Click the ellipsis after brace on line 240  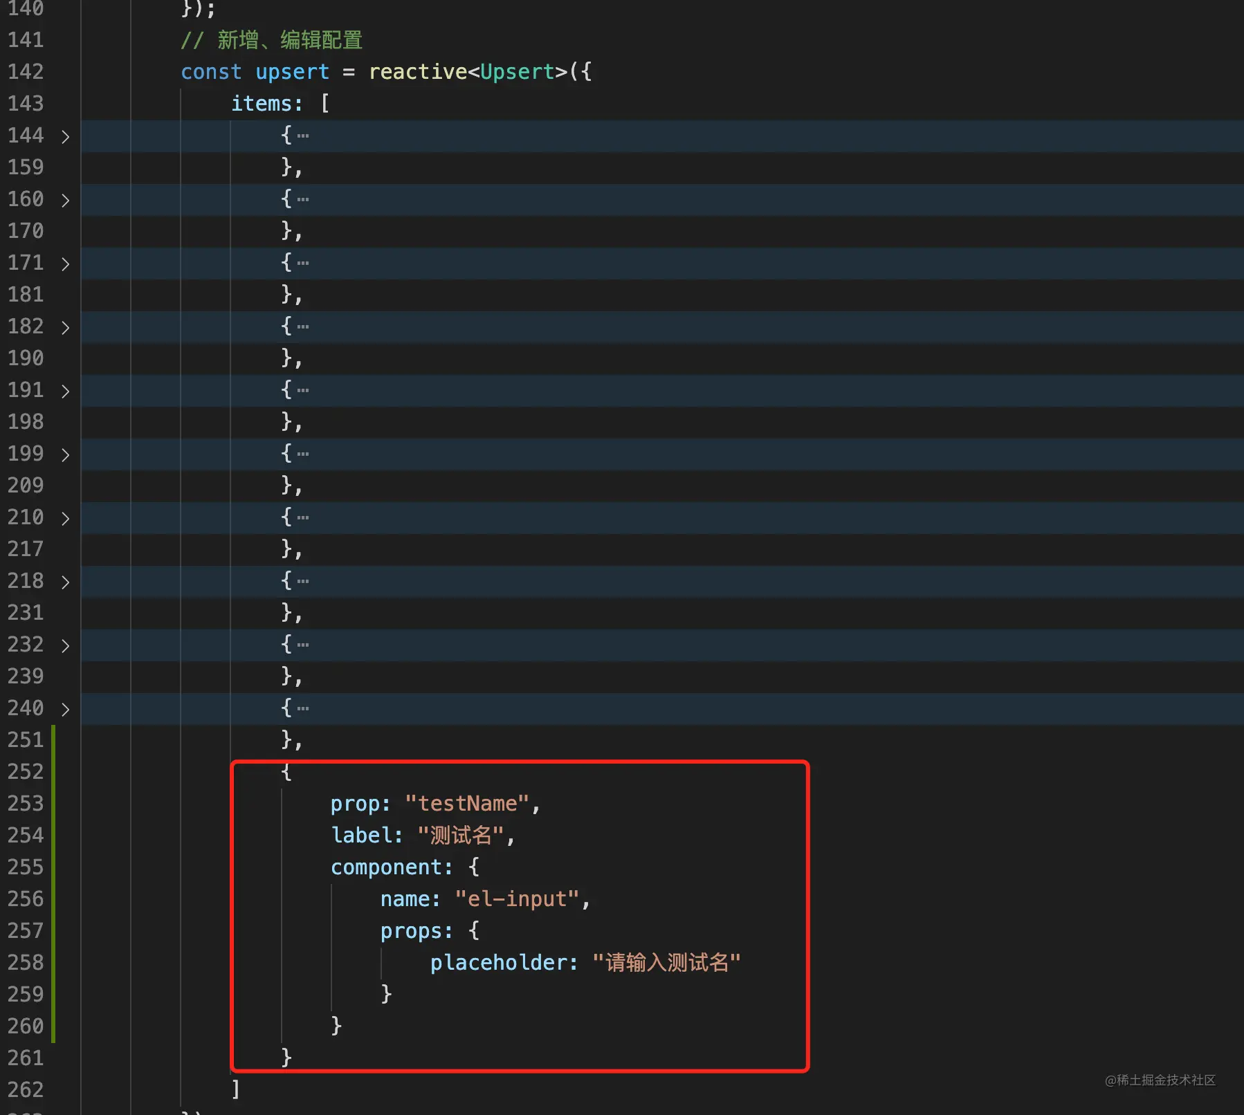coord(303,708)
